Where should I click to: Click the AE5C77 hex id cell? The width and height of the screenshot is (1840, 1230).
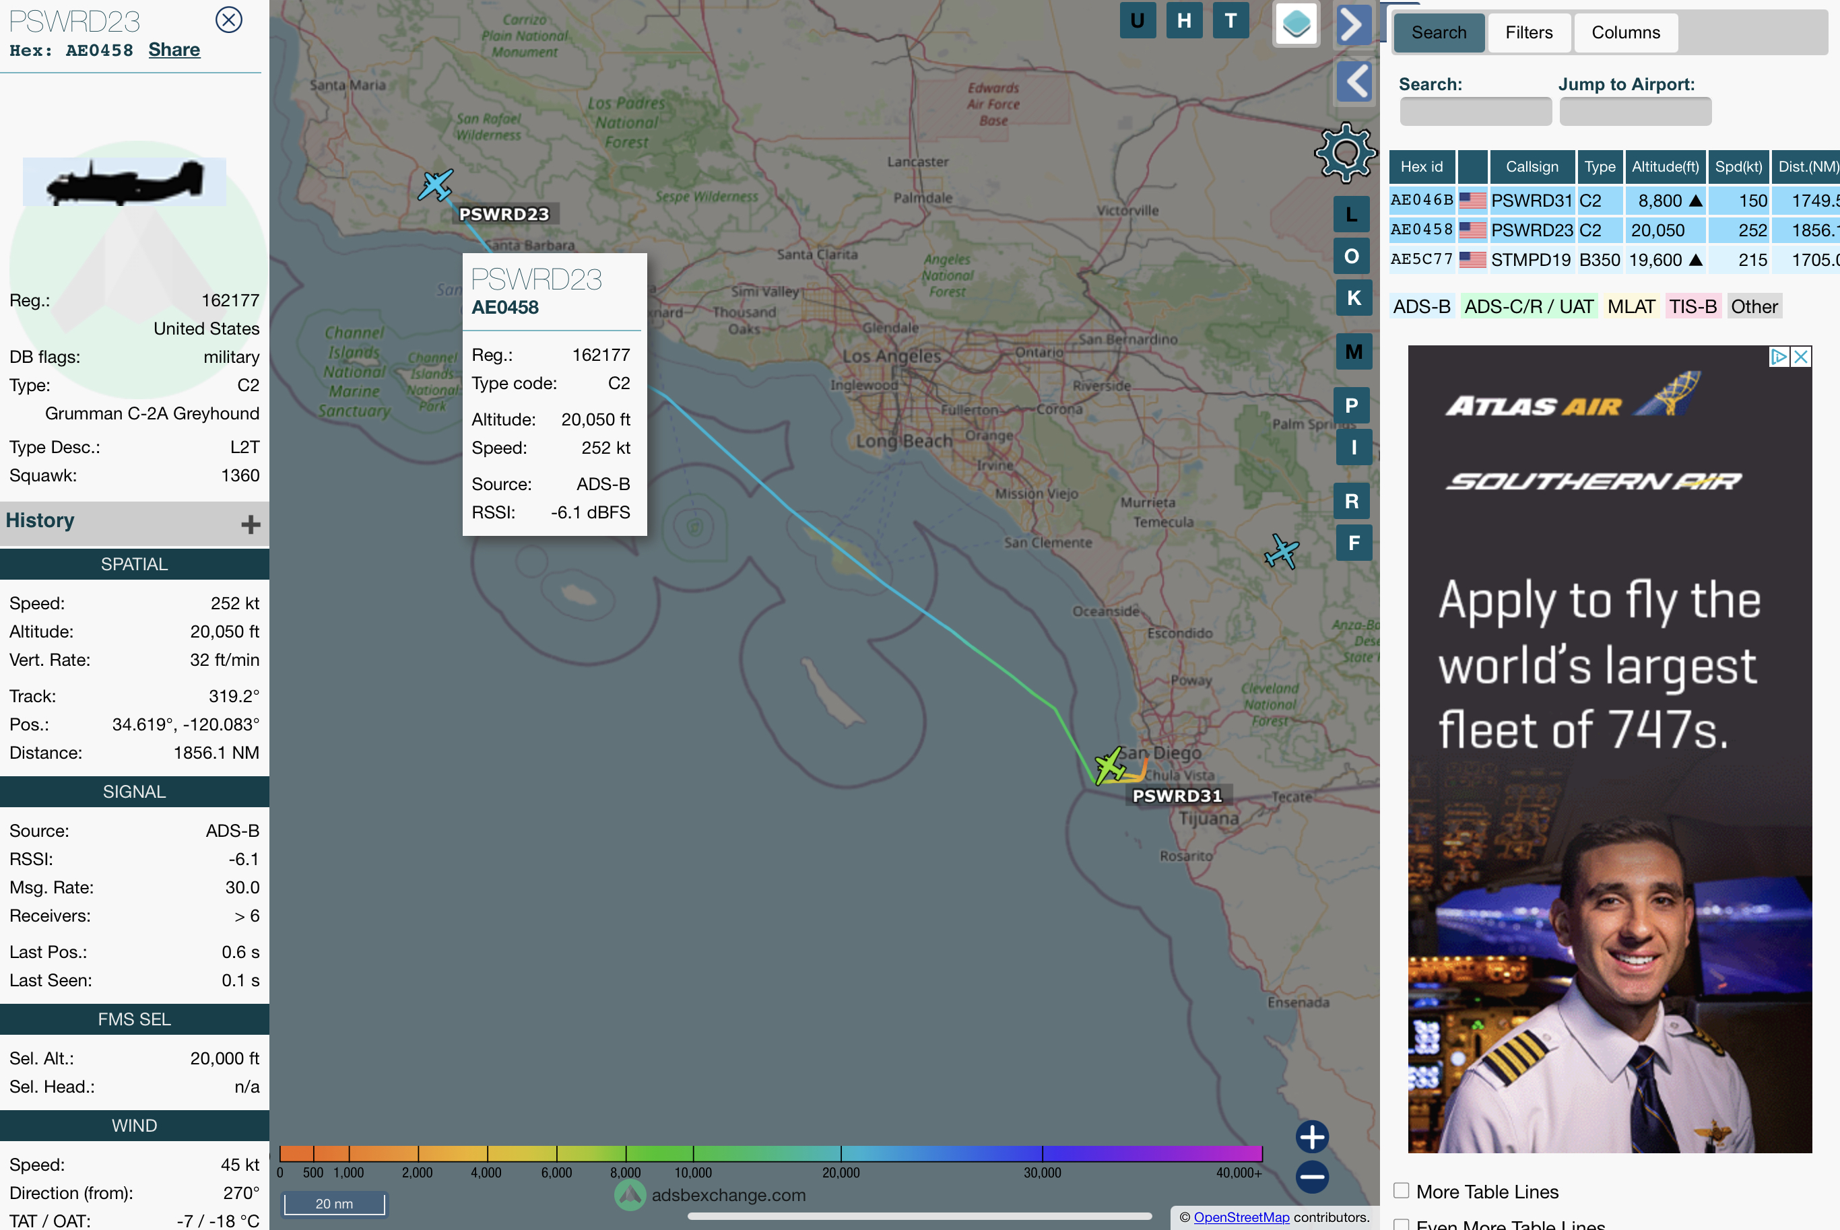click(1422, 260)
